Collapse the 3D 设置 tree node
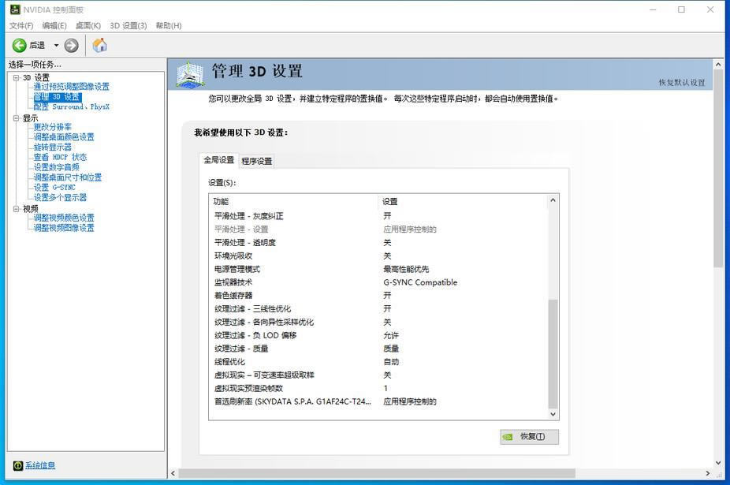 point(16,78)
